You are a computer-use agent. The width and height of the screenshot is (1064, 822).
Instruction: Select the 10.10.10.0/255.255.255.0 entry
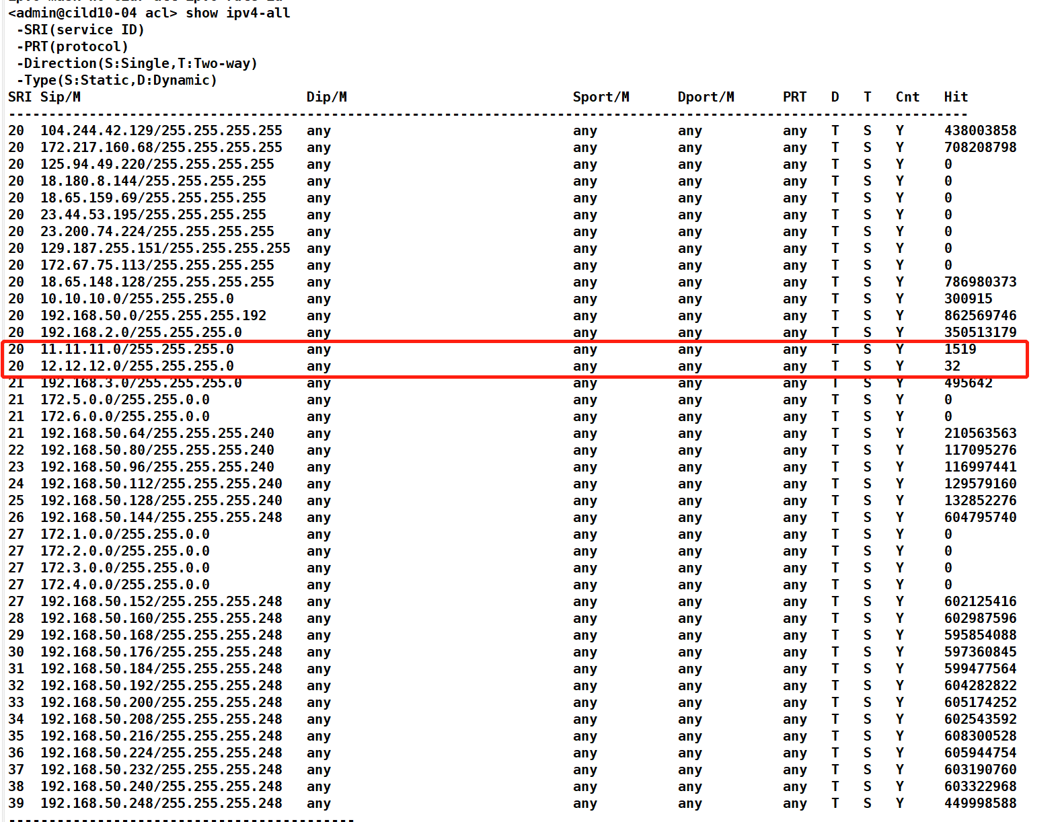[137, 299]
